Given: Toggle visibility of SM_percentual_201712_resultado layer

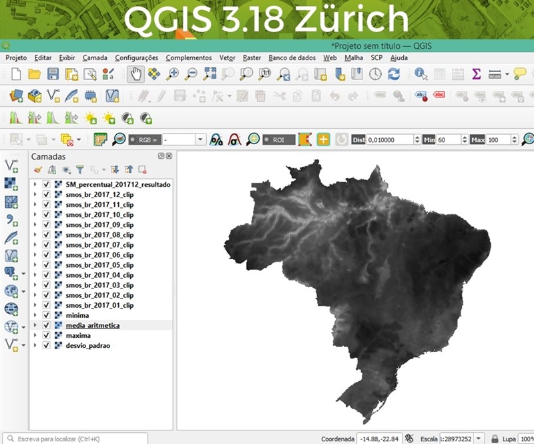Looking at the screenshot, I should tap(46, 184).
